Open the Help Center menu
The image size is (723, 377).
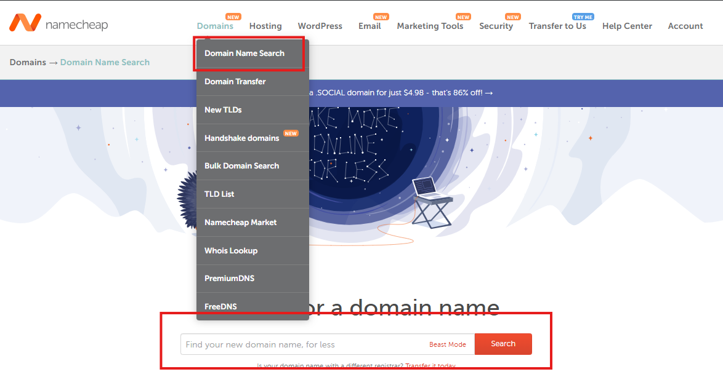[x=627, y=26]
